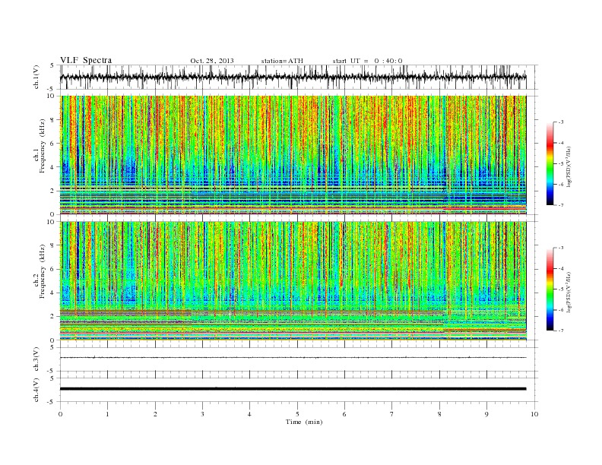Click the 'station=ATH' label
602x465 pixels.
[x=282, y=61]
